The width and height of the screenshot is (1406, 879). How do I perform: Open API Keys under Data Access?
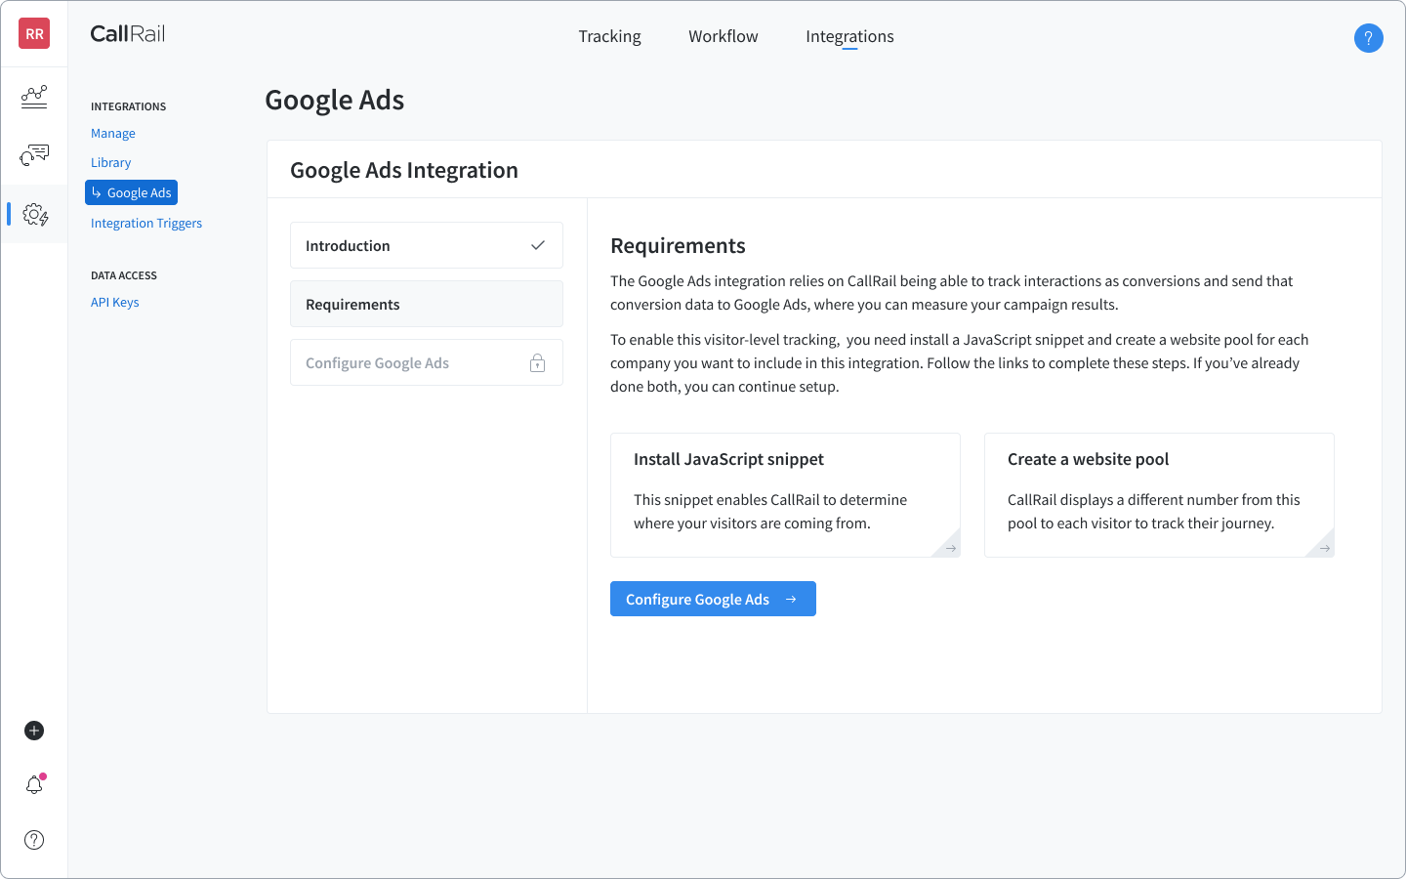point(115,303)
